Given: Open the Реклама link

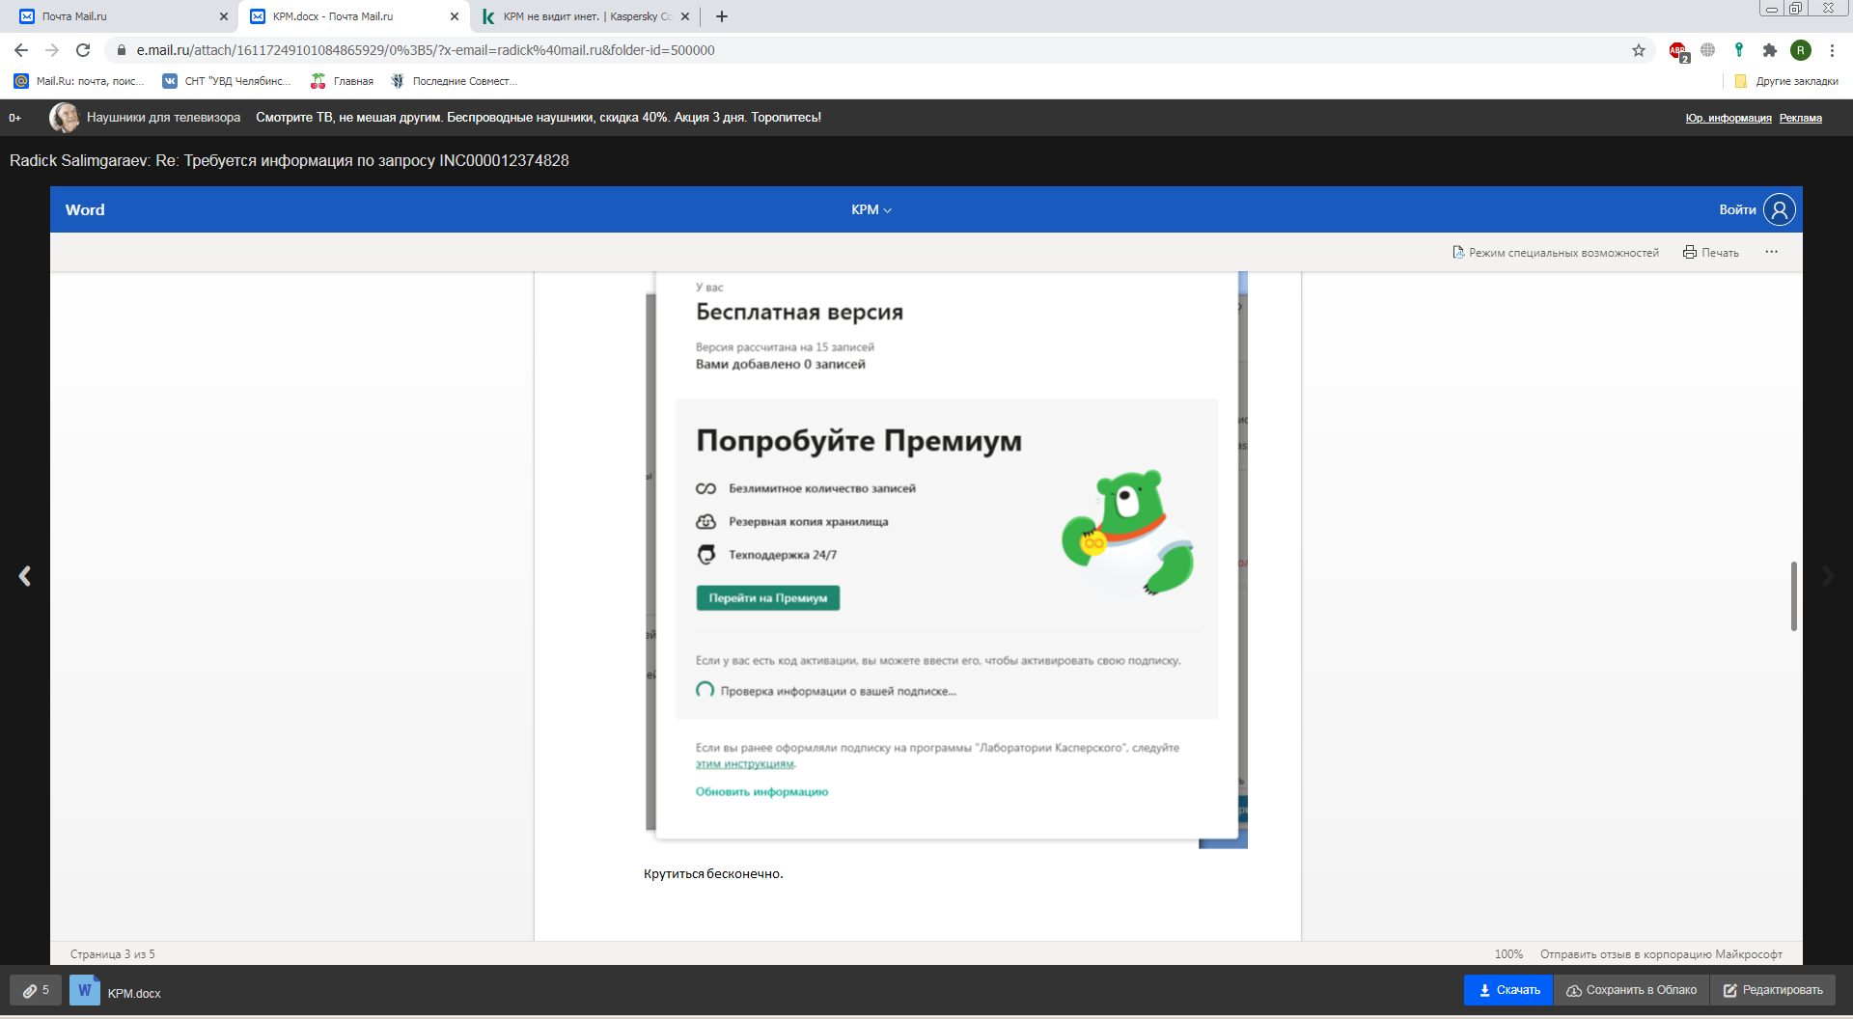Looking at the screenshot, I should [1801, 119].
